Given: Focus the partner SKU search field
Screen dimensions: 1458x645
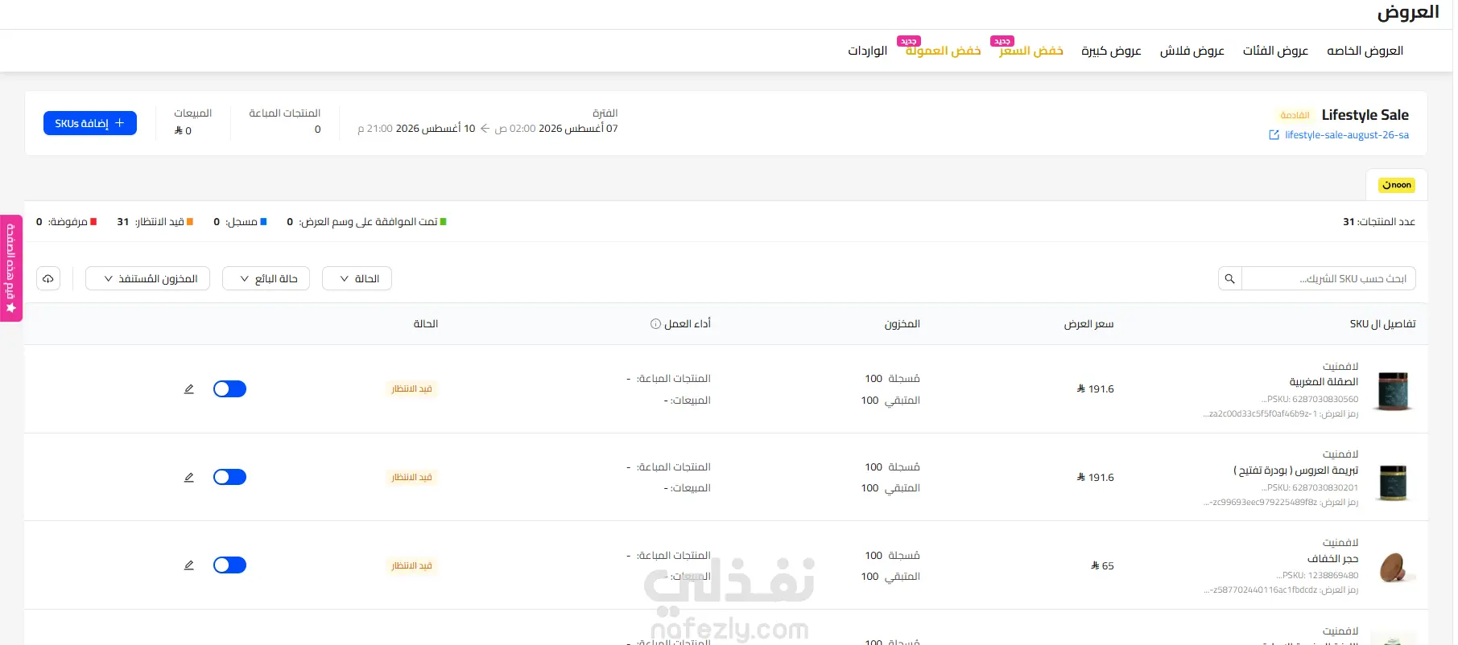Looking at the screenshot, I should click(1328, 278).
